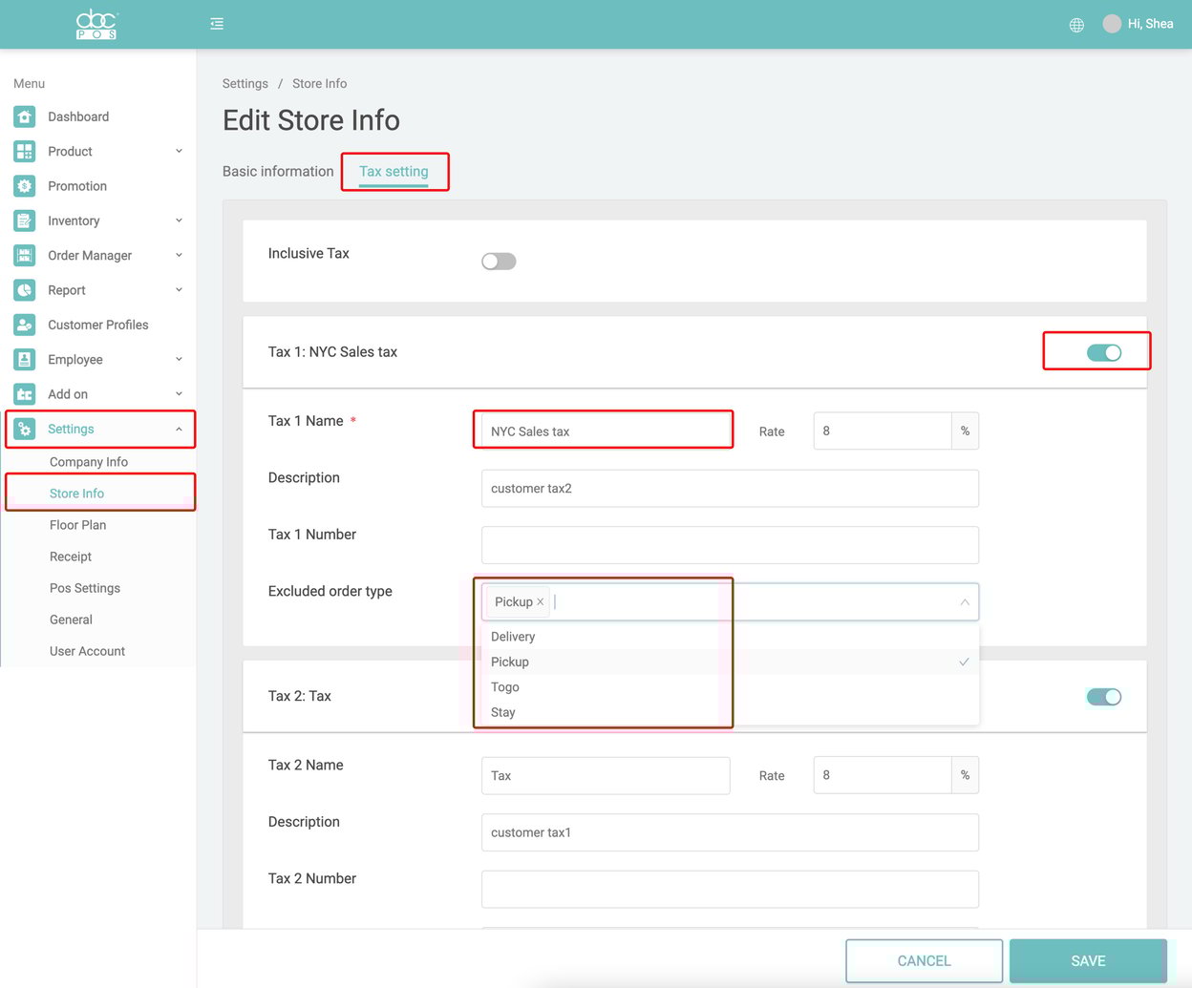Image resolution: width=1192 pixels, height=988 pixels.
Task: Open the Report section icon
Action: pyautogui.click(x=23, y=290)
